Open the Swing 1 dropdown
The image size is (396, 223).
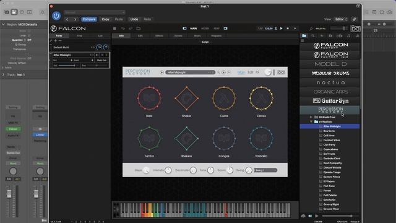tap(265, 170)
